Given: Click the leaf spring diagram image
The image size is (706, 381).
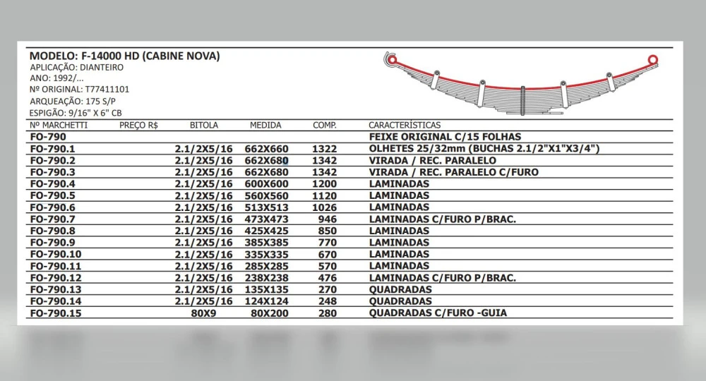Looking at the screenshot, I should coord(520,84).
